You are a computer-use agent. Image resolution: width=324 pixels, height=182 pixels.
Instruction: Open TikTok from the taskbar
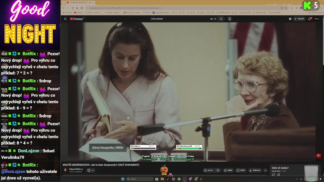point(168,179)
